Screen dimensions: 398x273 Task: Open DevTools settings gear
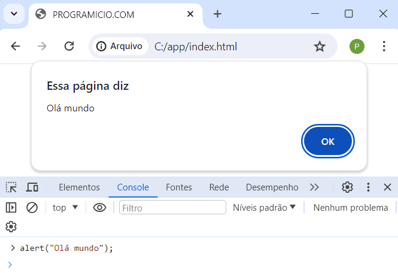point(347,187)
